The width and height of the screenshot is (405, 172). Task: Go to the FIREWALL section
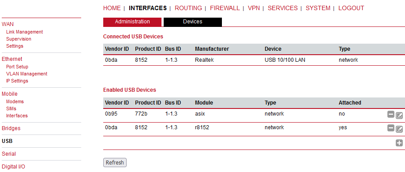pyautogui.click(x=225, y=8)
